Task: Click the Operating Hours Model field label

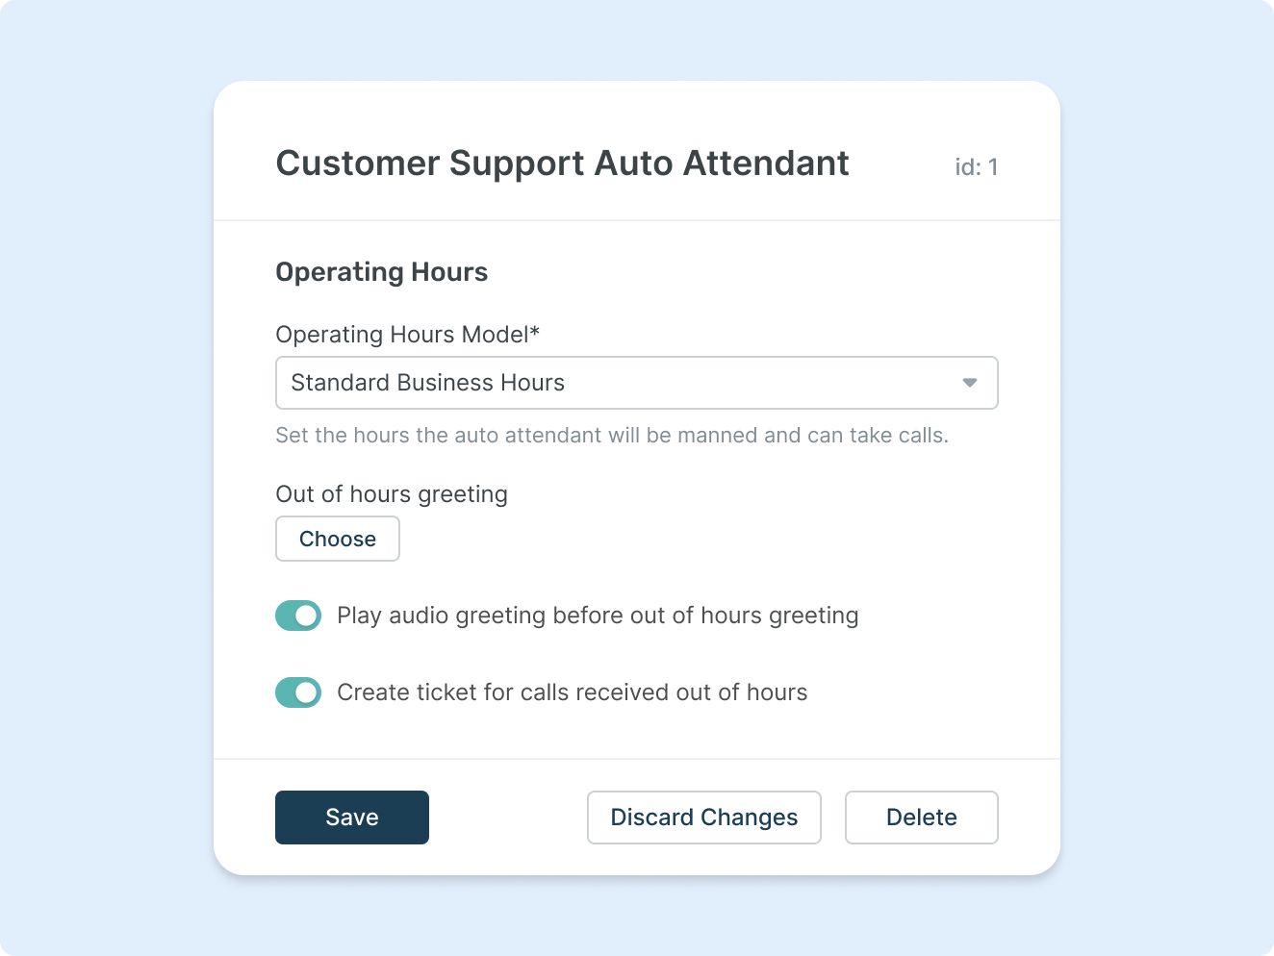Action: (407, 335)
